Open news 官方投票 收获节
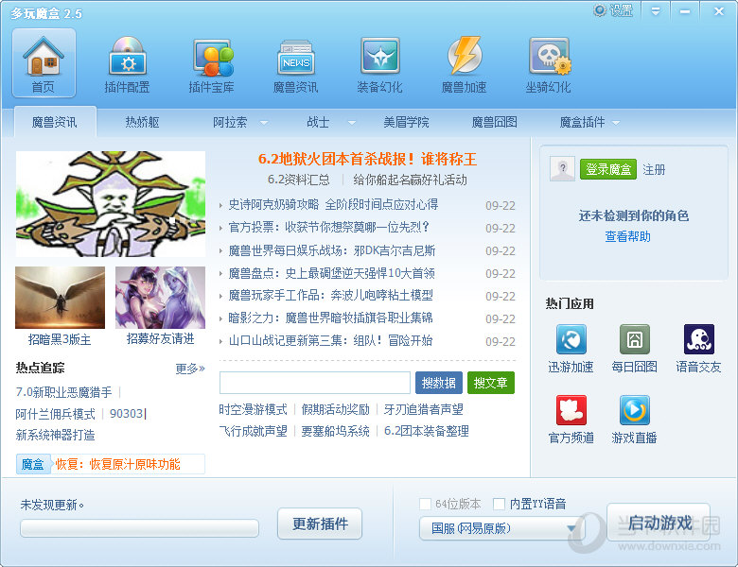 [328, 227]
